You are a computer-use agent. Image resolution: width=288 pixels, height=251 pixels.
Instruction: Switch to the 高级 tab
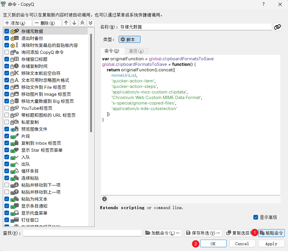coord(136,51)
